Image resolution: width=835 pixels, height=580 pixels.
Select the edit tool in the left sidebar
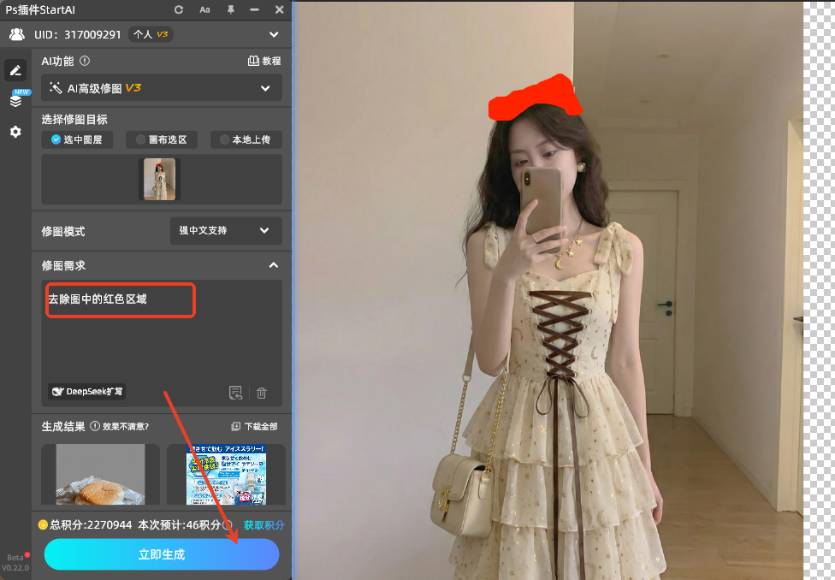pos(15,69)
